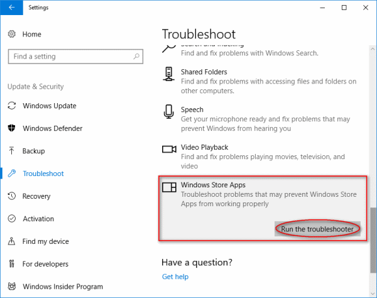Select the Shared Folders troubleshooter
The height and width of the screenshot is (298, 377).
pos(204,72)
